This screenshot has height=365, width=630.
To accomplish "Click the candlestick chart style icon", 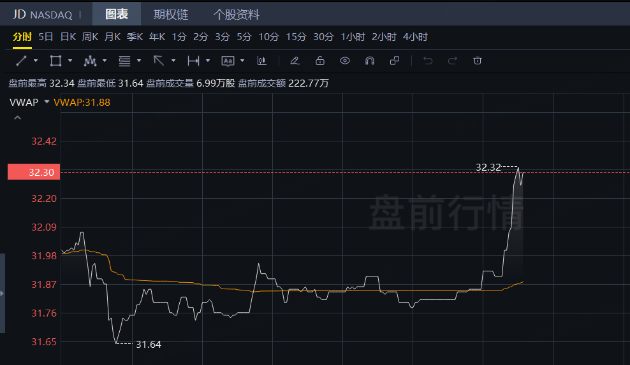I will click(x=262, y=61).
